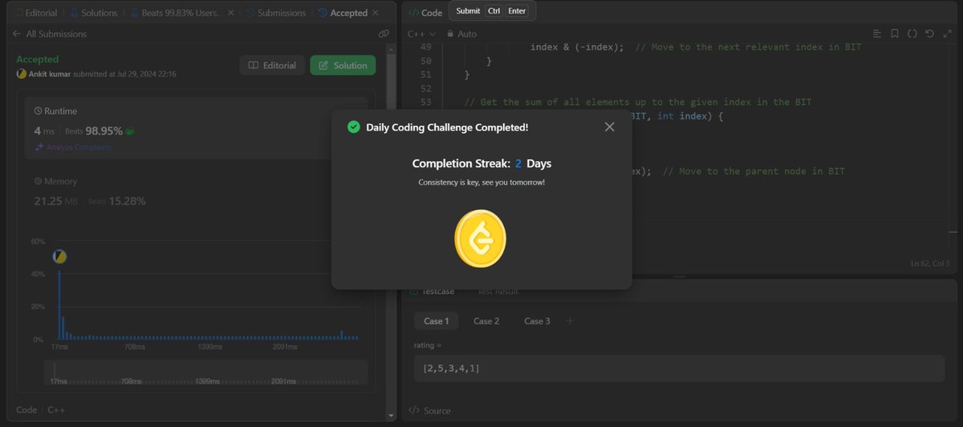Viewport: 963px width, 427px height.
Task: Select Case 3 testcase tab
Action: click(537, 320)
